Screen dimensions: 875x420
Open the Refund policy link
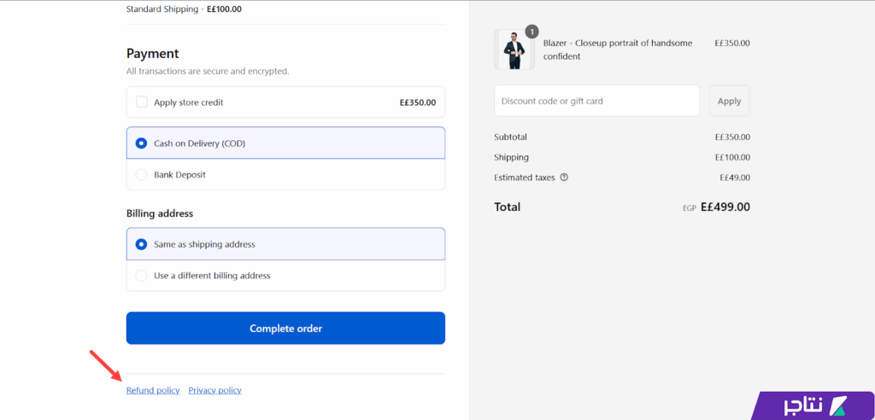click(153, 390)
